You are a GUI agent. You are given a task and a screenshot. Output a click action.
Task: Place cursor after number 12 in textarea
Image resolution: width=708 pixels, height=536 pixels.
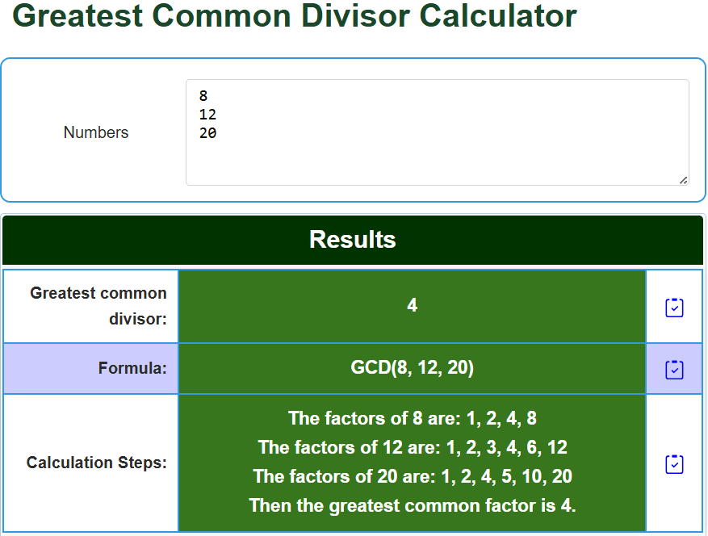216,115
